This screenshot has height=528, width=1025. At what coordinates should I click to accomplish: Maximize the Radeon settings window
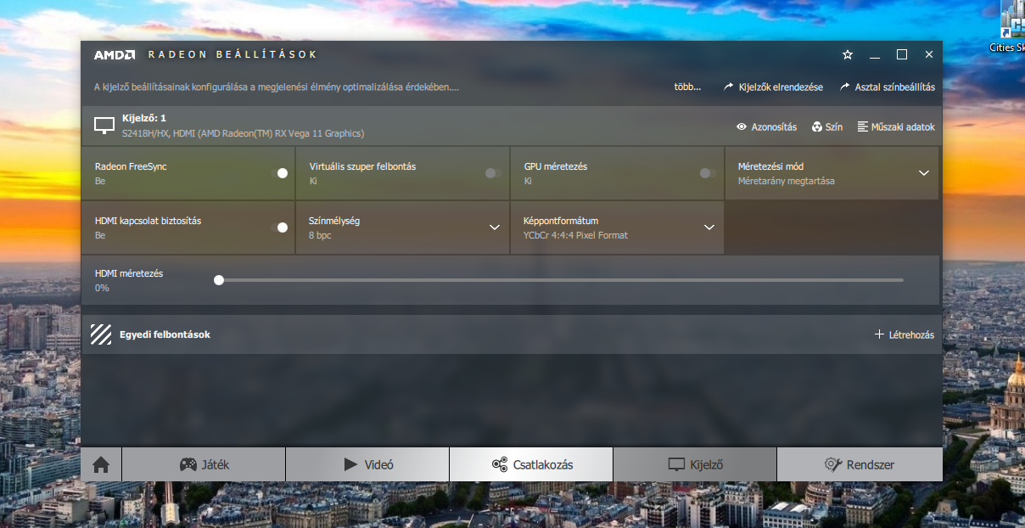(x=902, y=54)
